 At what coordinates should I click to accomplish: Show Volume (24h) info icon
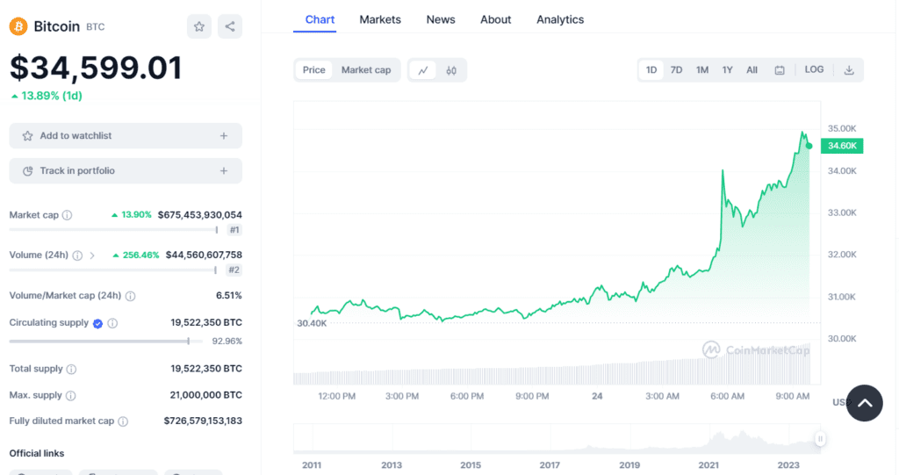[x=77, y=255]
